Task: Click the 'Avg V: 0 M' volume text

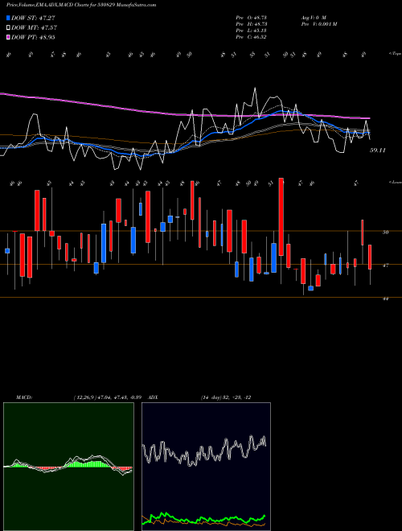Action: (314, 17)
